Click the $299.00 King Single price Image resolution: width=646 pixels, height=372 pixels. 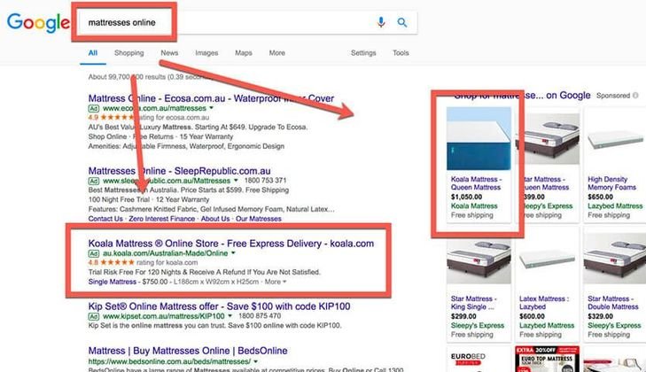pyautogui.click(x=463, y=316)
